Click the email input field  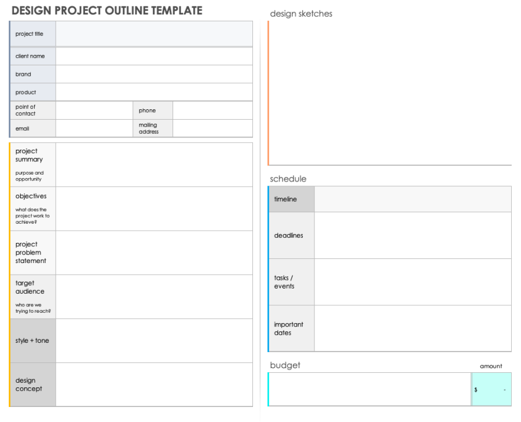pos(94,128)
